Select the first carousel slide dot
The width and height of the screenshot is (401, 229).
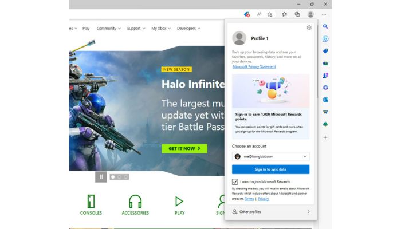click(x=113, y=177)
